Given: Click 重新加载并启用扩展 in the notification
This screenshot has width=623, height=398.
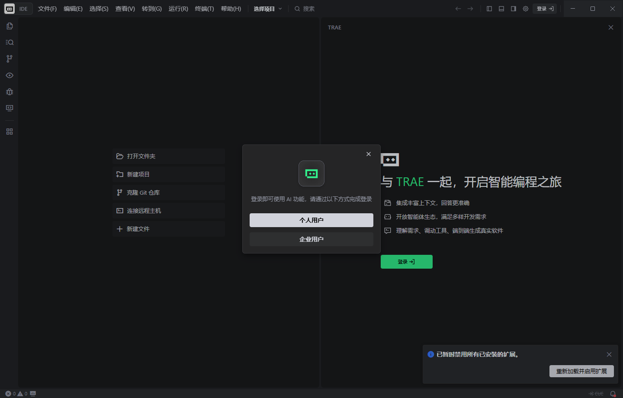Looking at the screenshot, I should pos(581,371).
